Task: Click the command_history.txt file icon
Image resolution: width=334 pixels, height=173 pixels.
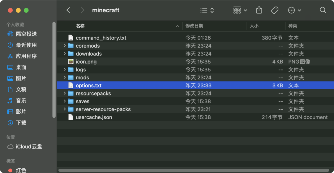Action: [x=71, y=38]
